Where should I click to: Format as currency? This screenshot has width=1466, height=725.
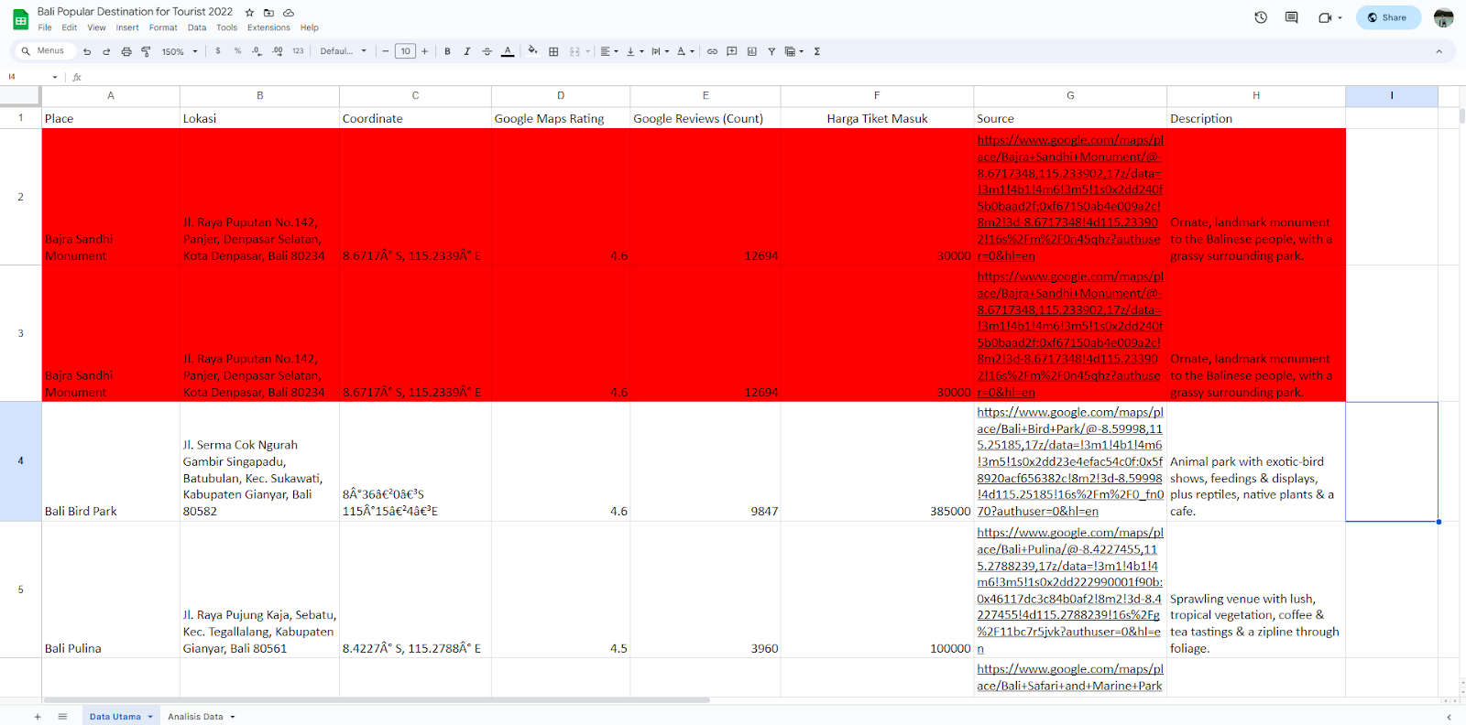click(218, 51)
